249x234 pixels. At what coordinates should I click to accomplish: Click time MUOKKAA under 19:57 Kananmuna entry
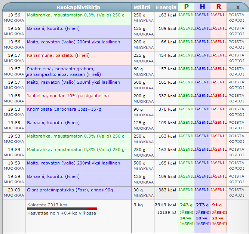pos(14,61)
